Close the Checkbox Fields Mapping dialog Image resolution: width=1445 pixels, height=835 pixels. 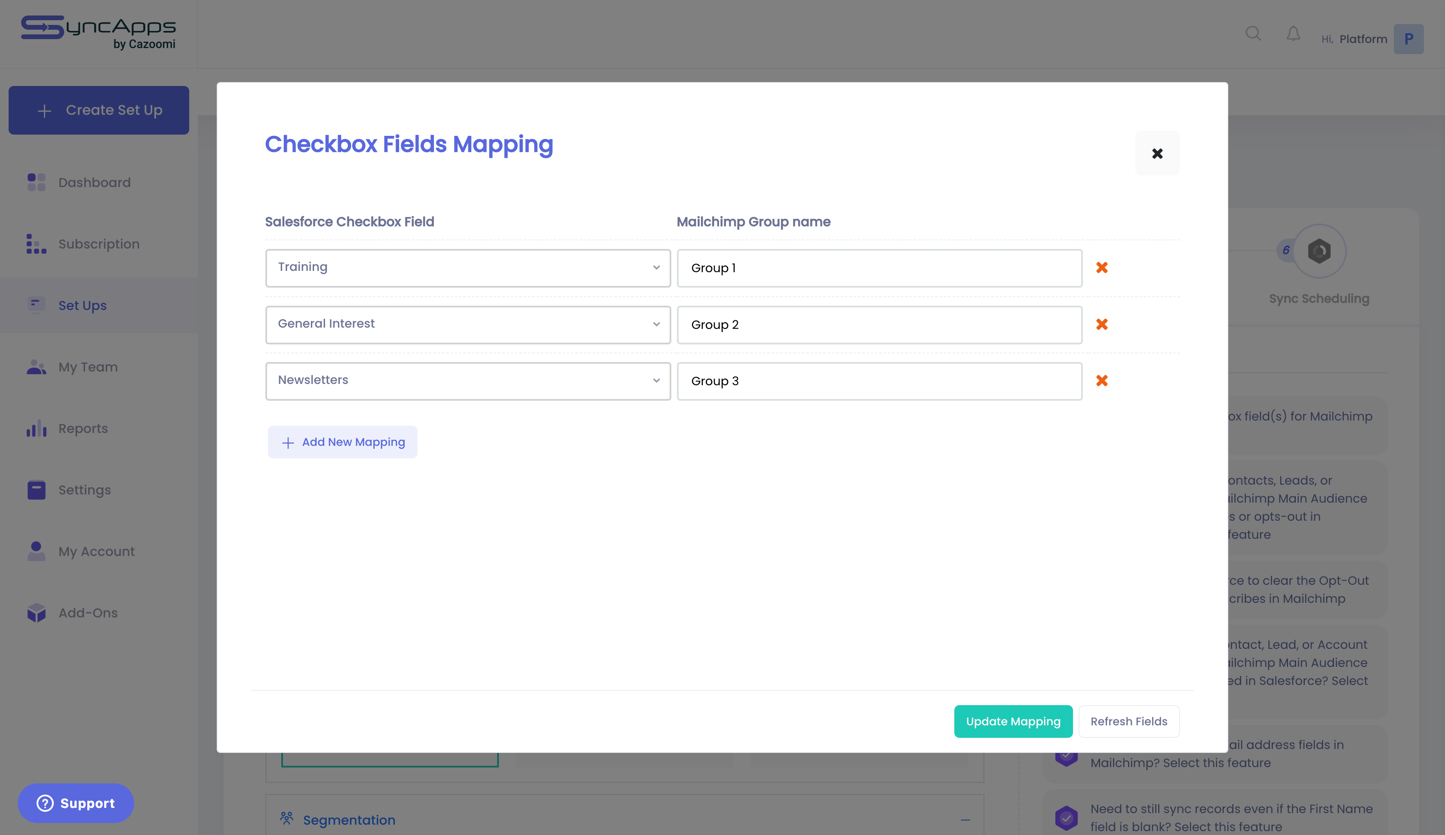pyautogui.click(x=1157, y=153)
